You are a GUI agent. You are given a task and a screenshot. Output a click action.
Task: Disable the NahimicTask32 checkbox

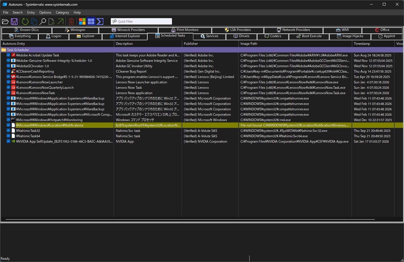(x=8, y=131)
